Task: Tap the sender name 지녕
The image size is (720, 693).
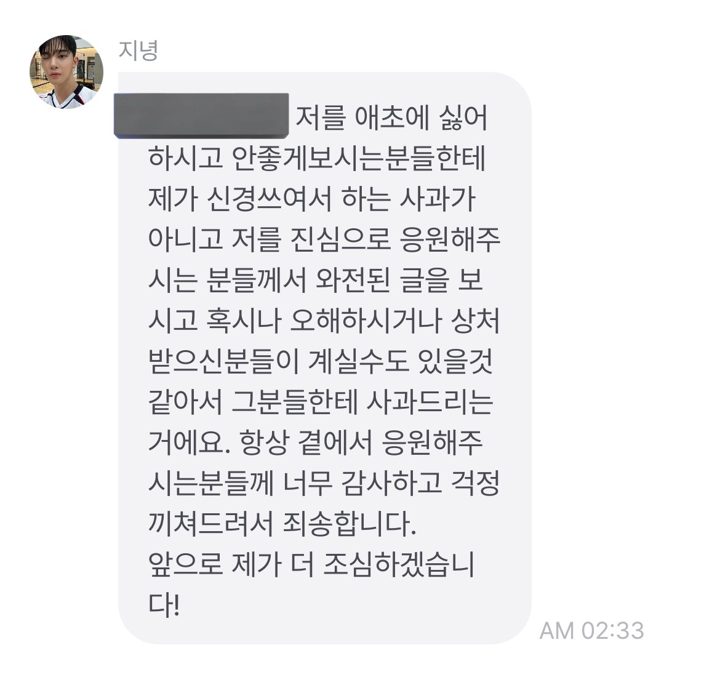Action: [x=138, y=50]
